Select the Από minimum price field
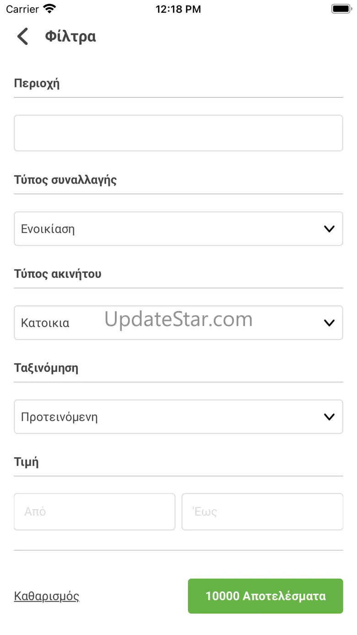The width and height of the screenshot is (357, 635). tap(95, 511)
